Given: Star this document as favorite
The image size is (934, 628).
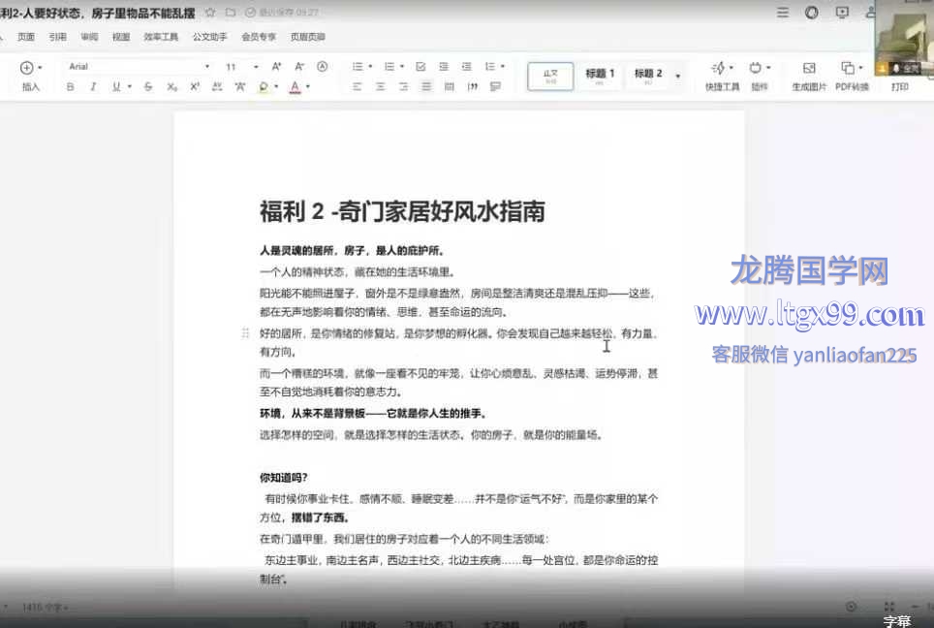Looking at the screenshot, I should pos(210,13).
